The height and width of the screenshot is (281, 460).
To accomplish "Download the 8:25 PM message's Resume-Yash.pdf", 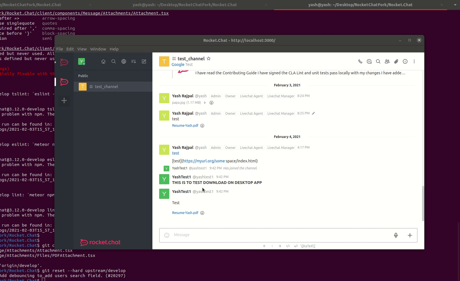I will coord(202,126).
